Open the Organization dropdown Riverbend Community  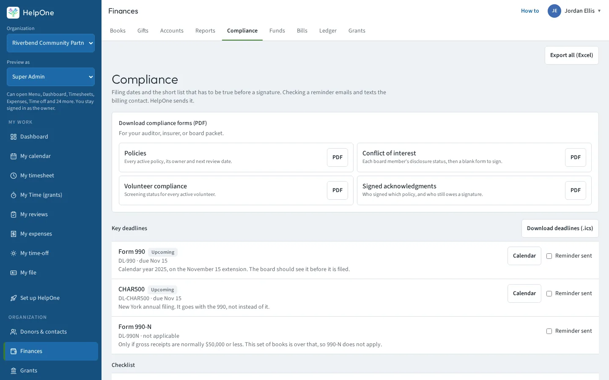[x=51, y=43]
